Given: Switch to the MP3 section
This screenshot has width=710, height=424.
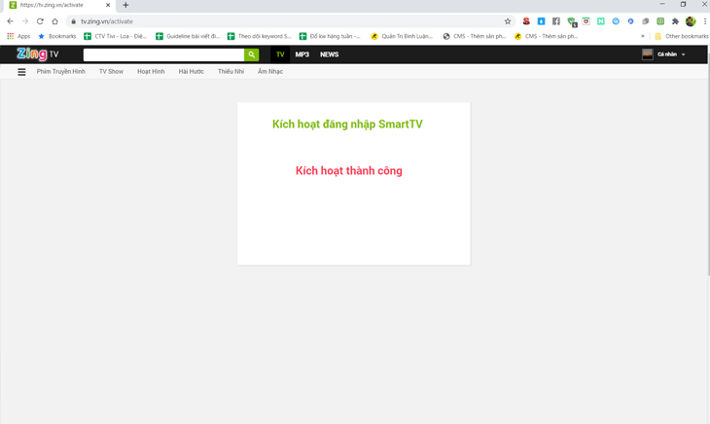Looking at the screenshot, I should (302, 54).
